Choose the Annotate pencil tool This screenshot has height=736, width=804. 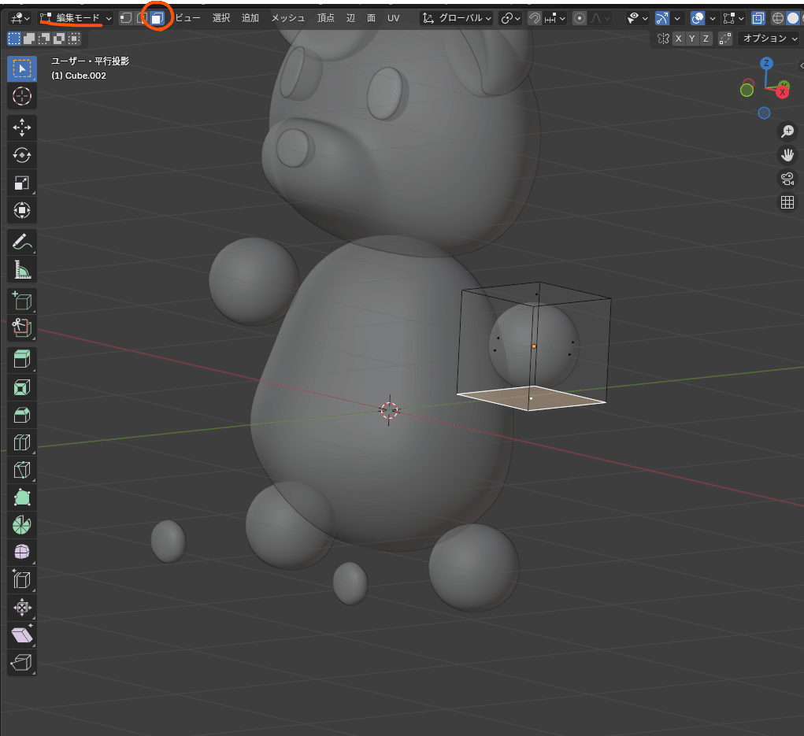21,242
